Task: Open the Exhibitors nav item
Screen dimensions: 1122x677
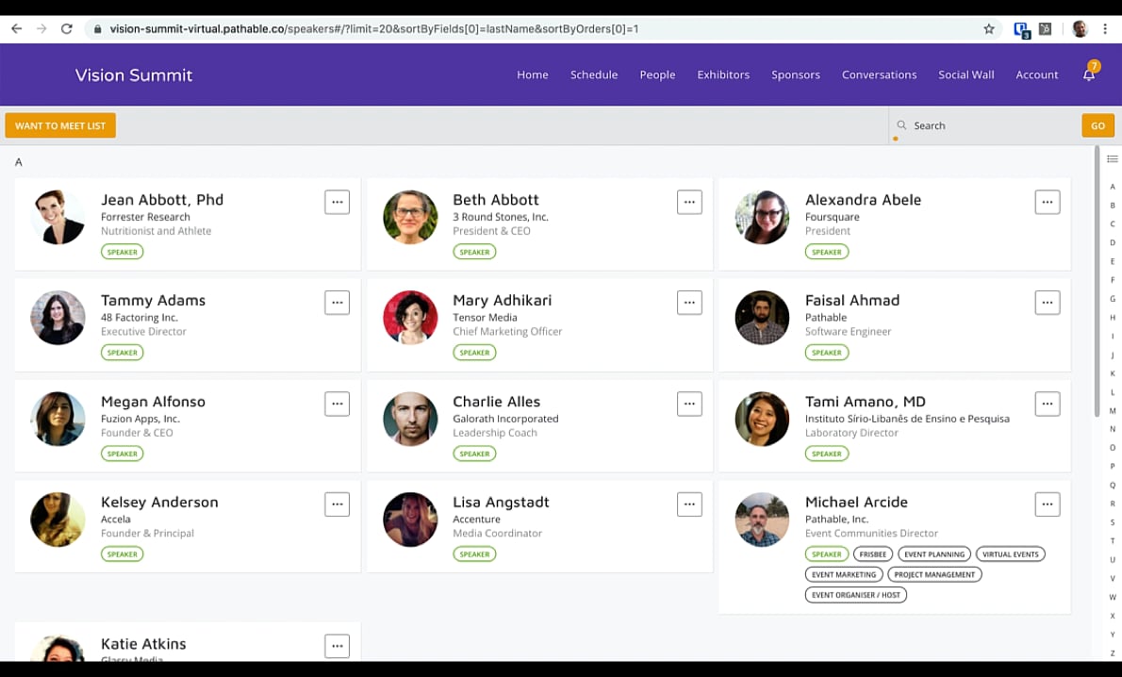Action: pos(723,74)
